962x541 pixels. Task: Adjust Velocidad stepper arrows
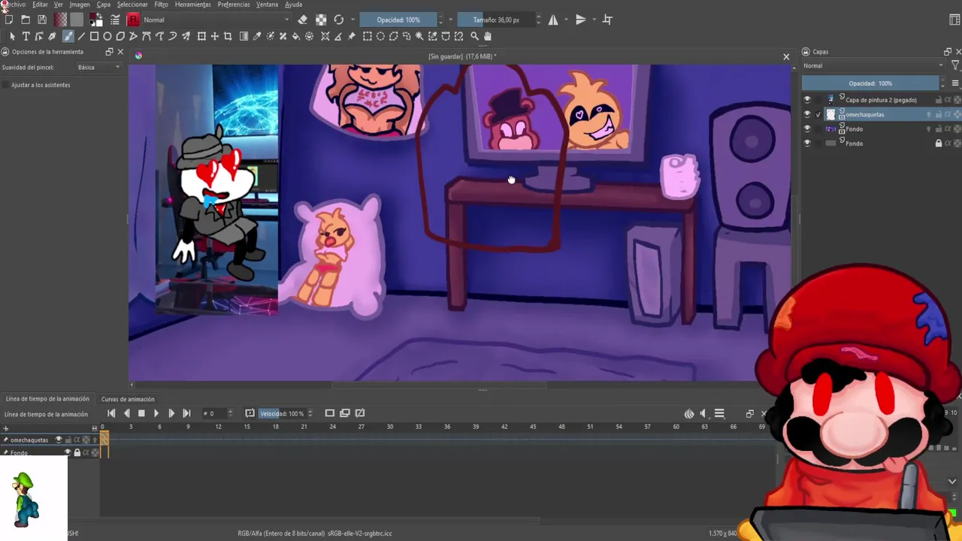click(x=310, y=413)
